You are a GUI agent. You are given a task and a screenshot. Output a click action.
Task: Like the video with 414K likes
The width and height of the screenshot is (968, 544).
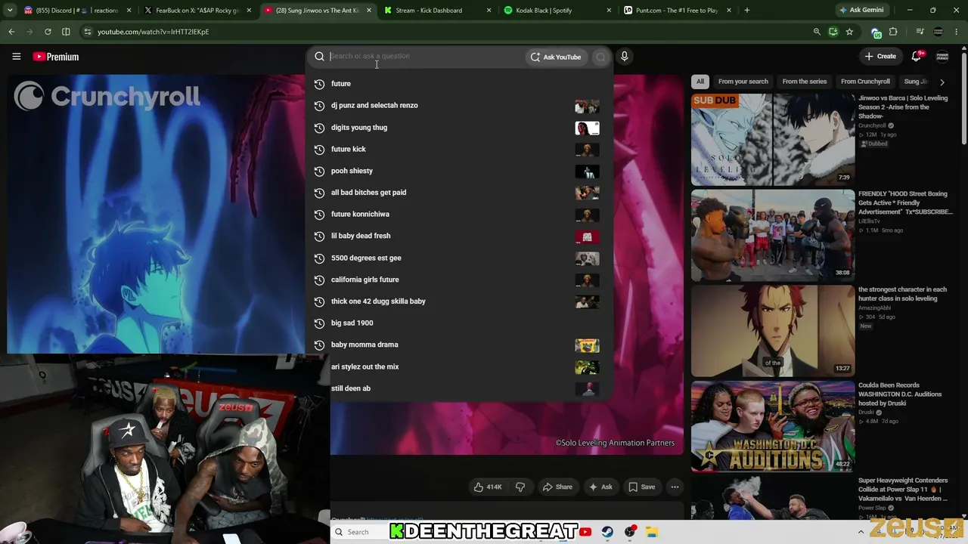(488, 487)
